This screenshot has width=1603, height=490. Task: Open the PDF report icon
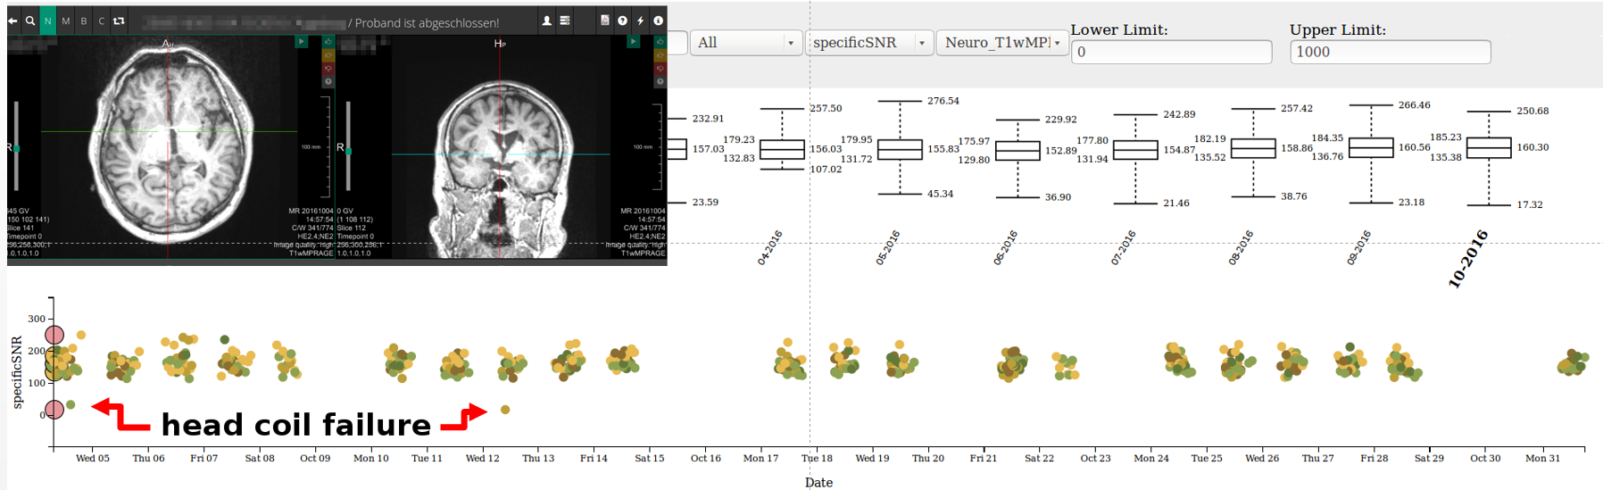[x=604, y=21]
